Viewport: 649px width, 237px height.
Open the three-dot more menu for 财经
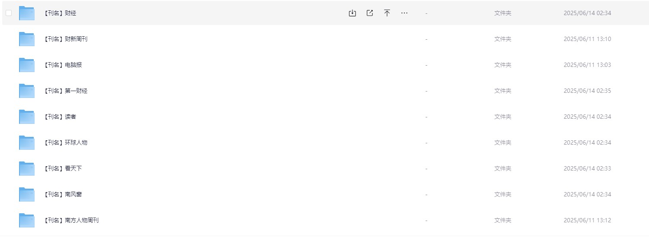coord(404,13)
